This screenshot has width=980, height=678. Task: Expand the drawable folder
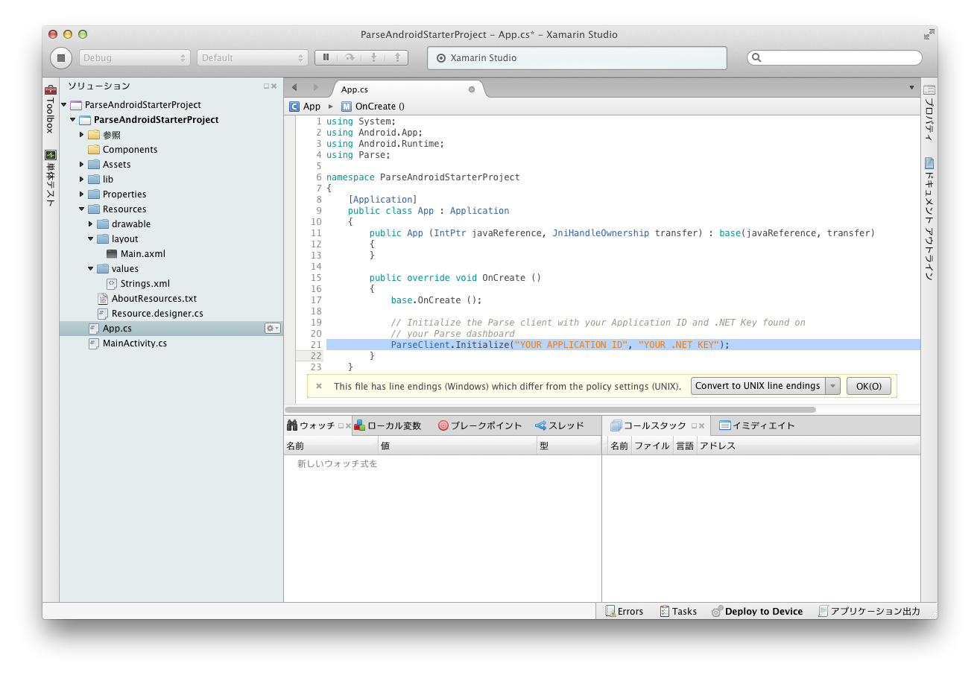pos(91,224)
